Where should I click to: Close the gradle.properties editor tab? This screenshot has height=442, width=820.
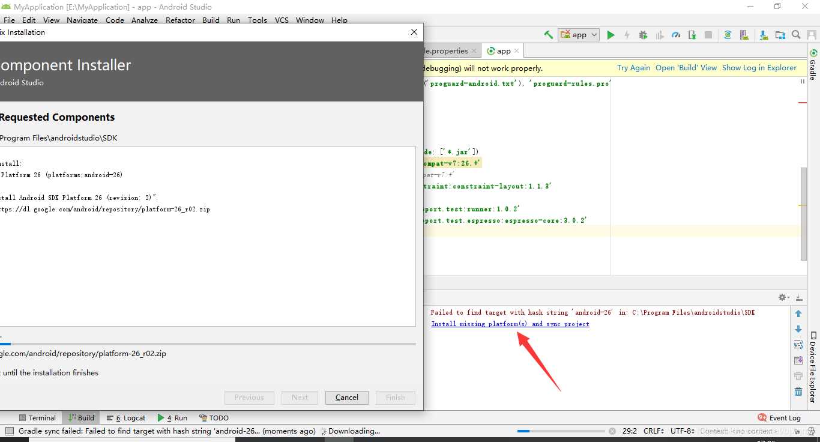tap(474, 51)
